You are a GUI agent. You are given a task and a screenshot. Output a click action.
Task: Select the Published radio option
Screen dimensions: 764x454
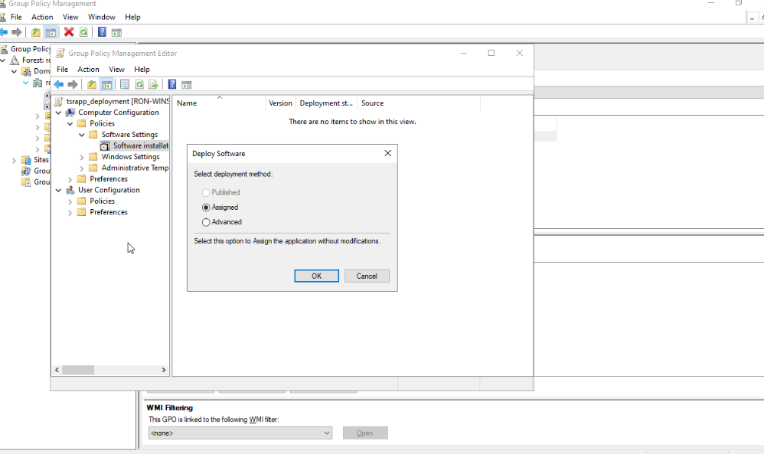206,193
